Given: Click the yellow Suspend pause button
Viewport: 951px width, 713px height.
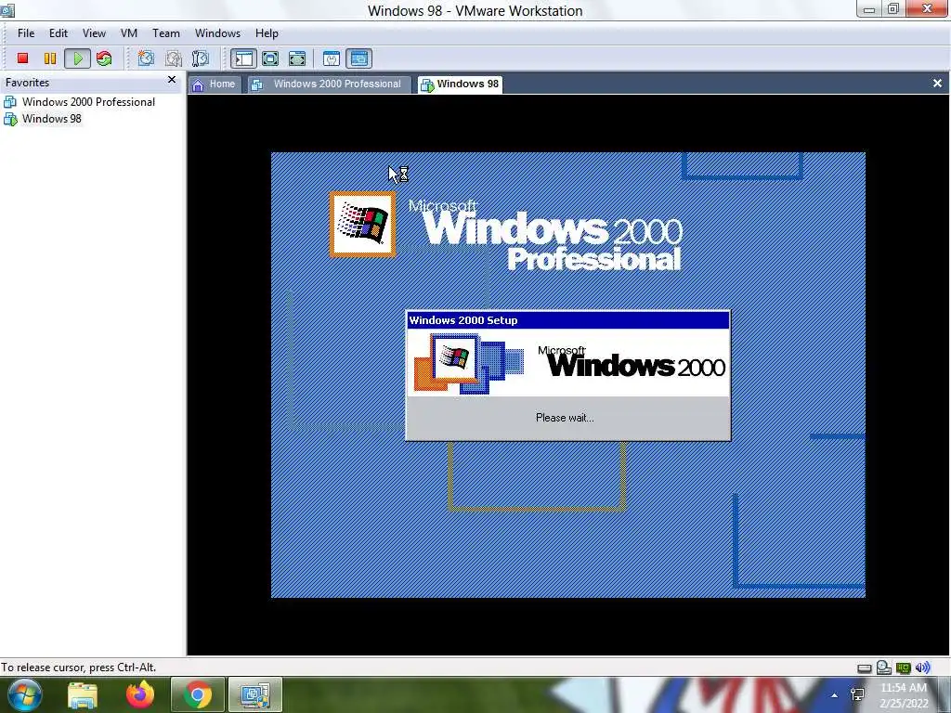Looking at the screenshot, I should [50, 58].
